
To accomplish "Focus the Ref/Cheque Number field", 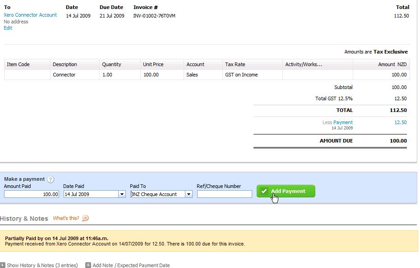I will click(225, 194).
